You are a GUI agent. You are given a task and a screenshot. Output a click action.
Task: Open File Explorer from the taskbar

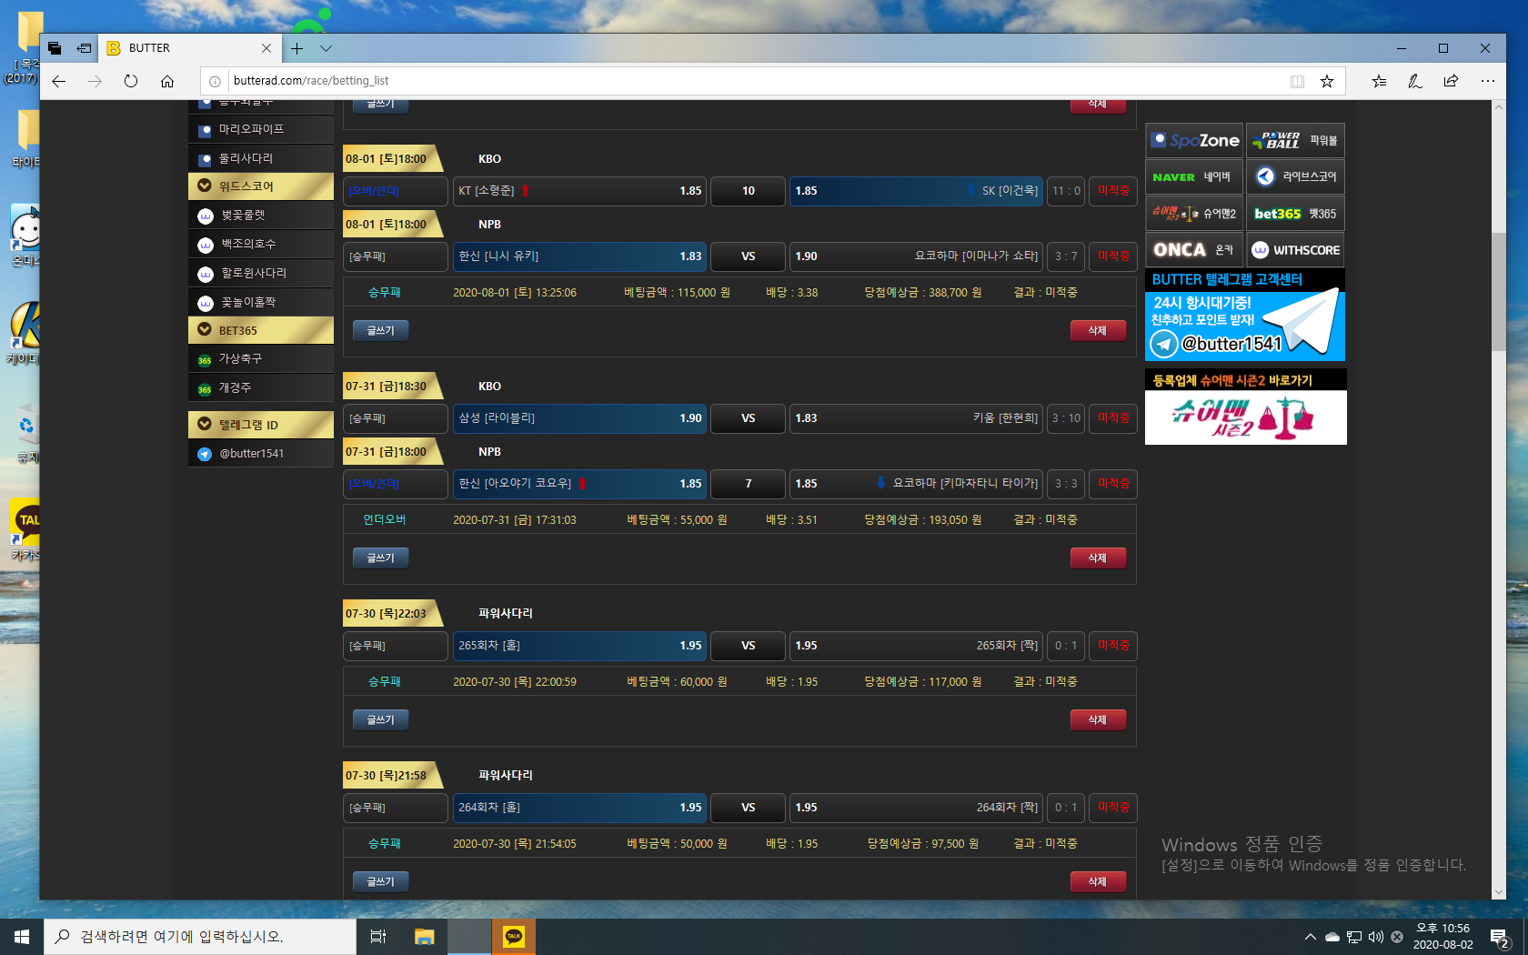click(424, 936)
